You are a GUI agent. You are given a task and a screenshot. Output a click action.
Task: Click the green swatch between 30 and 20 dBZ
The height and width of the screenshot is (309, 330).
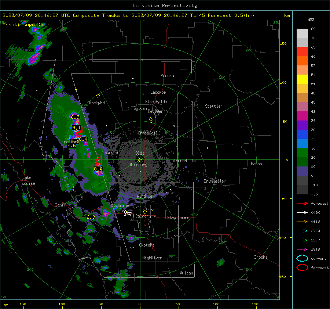pyautogui.click(x=302, y=153)
